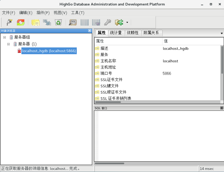Switch to the 统计量 tab
Viewport: 224px width, 172px height.
coord(116,33)
